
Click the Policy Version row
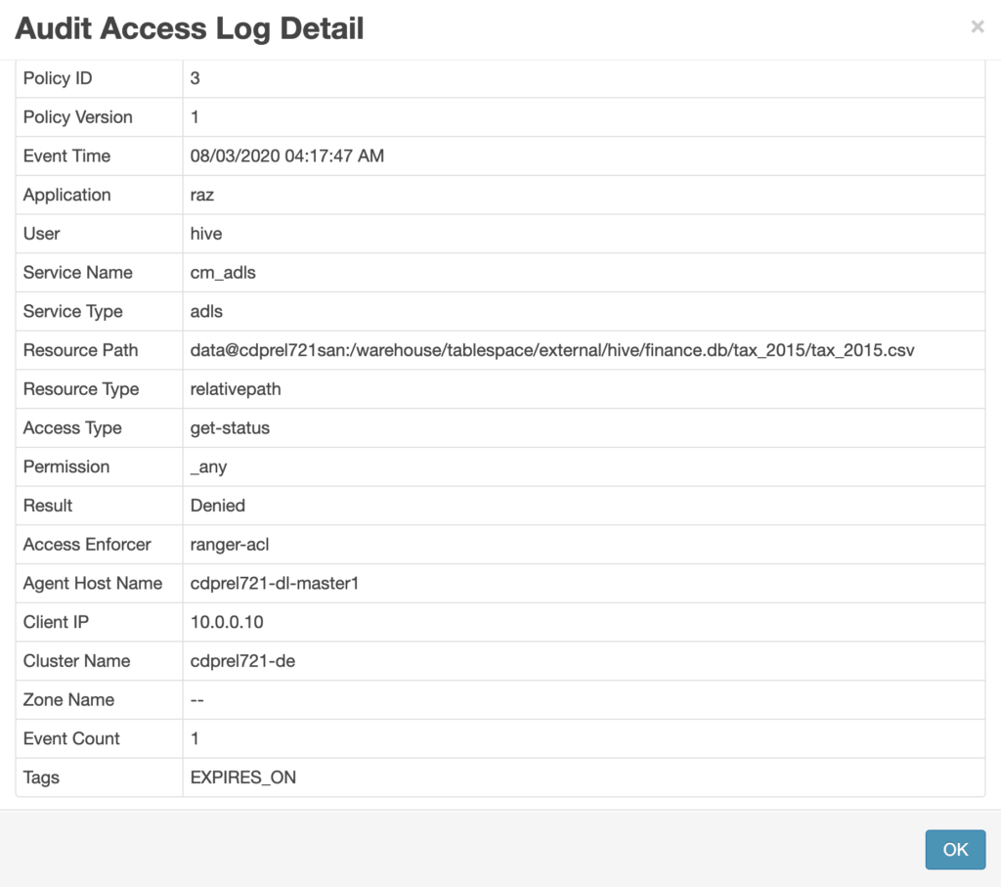point(196,116)
